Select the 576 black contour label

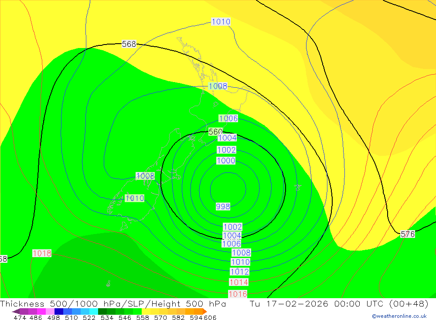pos(408,234)
